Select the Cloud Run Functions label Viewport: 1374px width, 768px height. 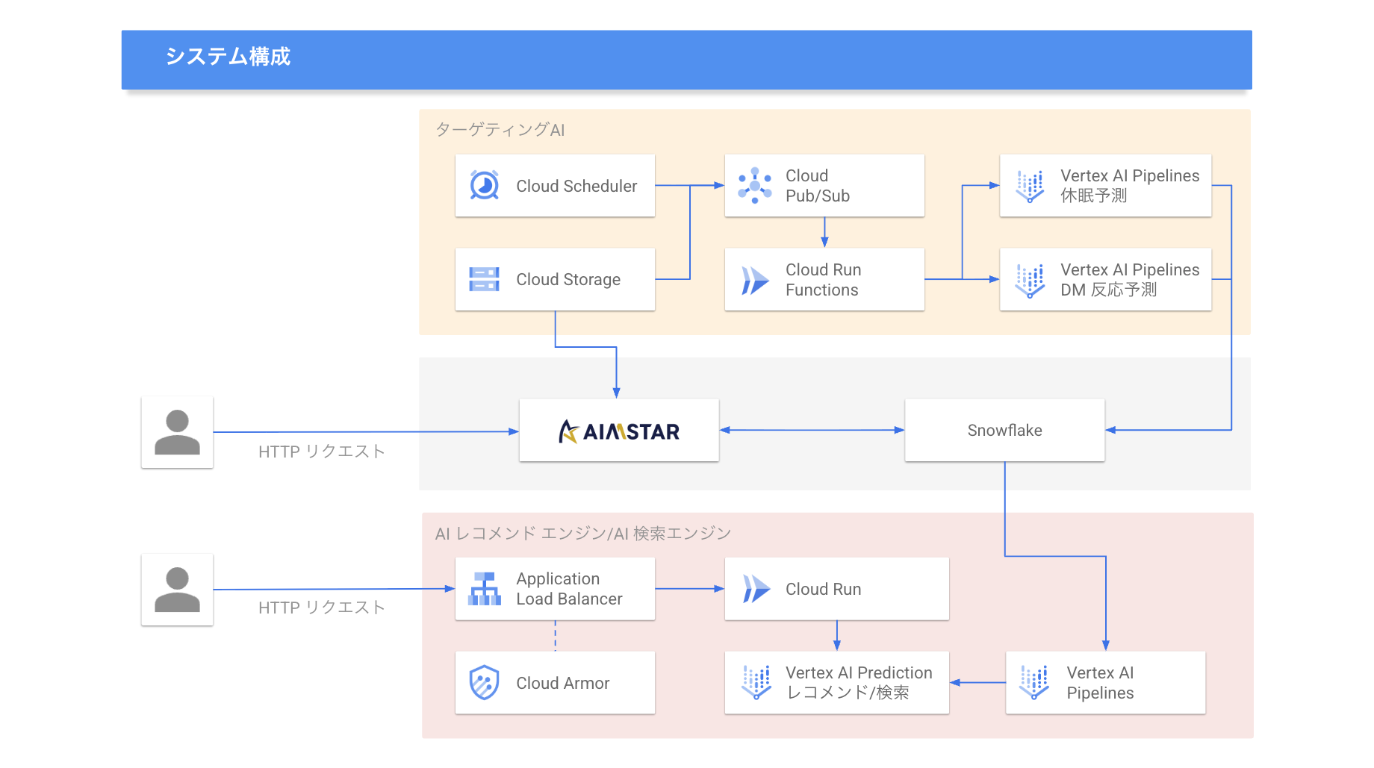pos(823,280)
